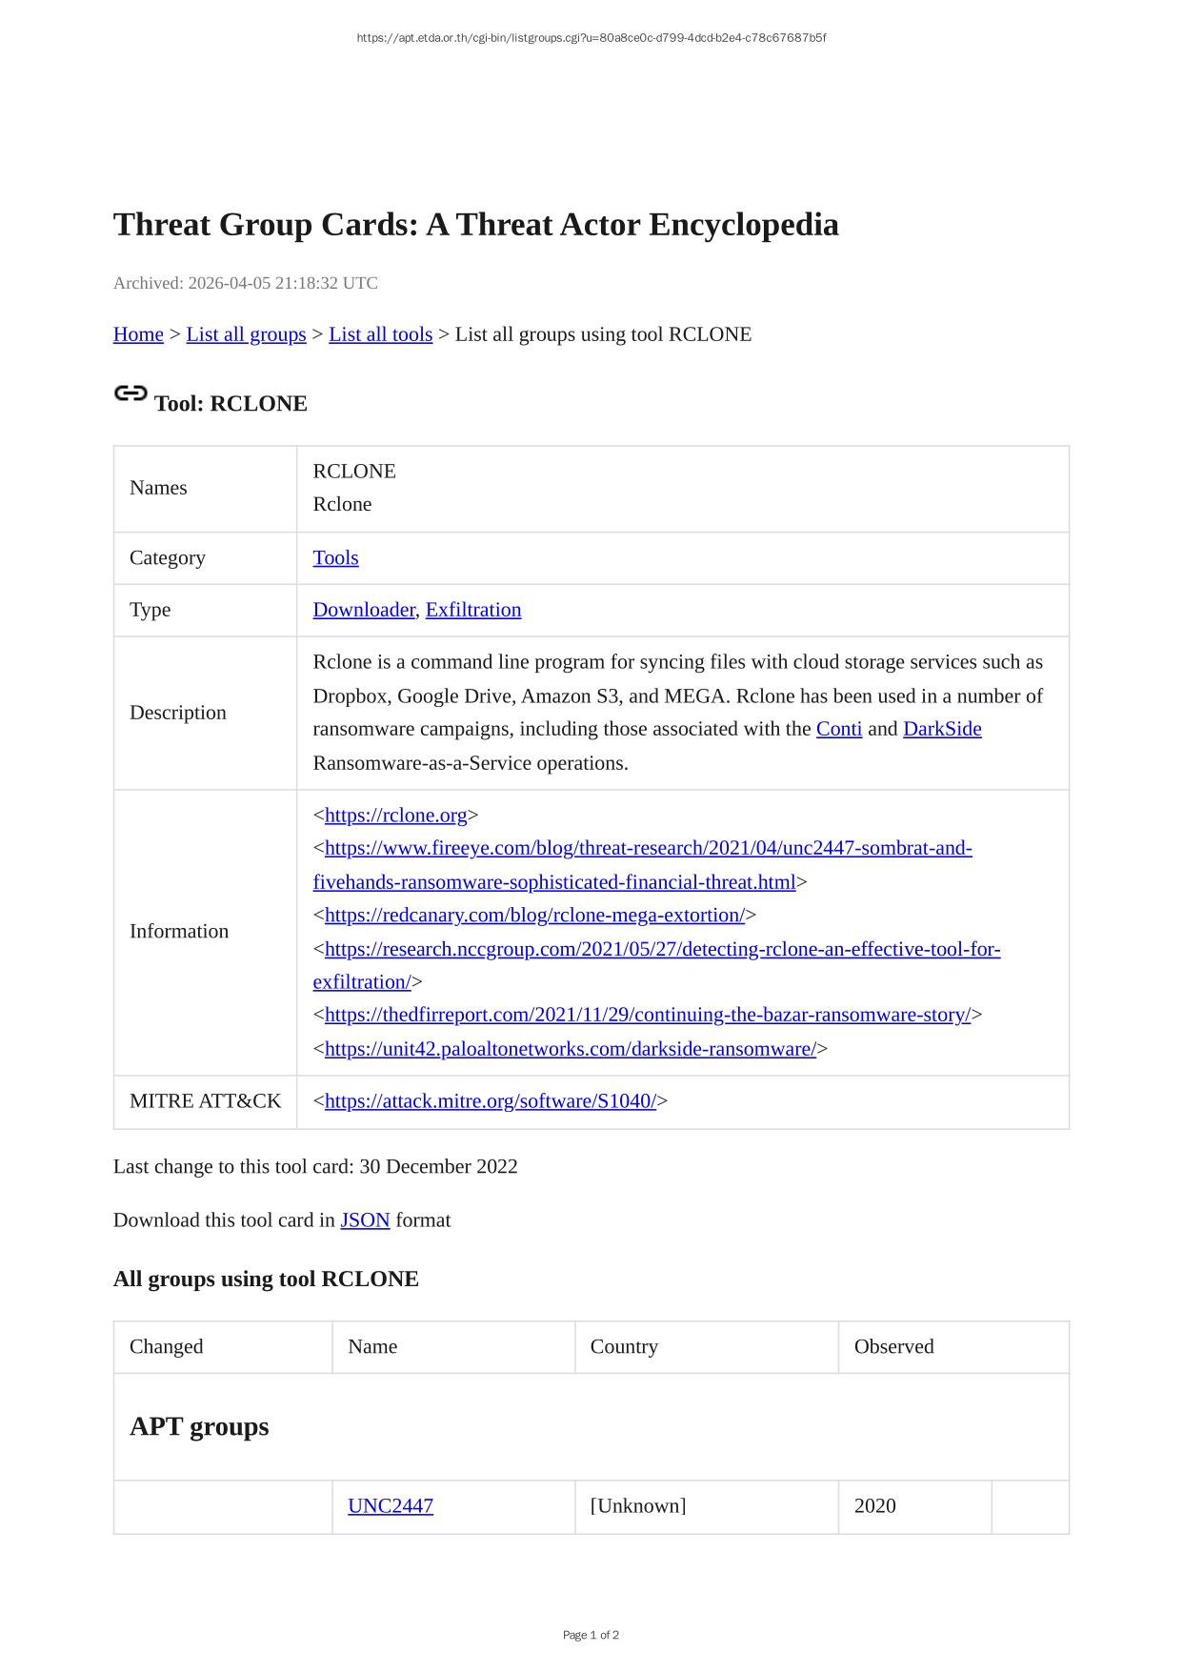Open the NCC Group detecting-rclone link
1183x1673 pixels.
[662, 949]
